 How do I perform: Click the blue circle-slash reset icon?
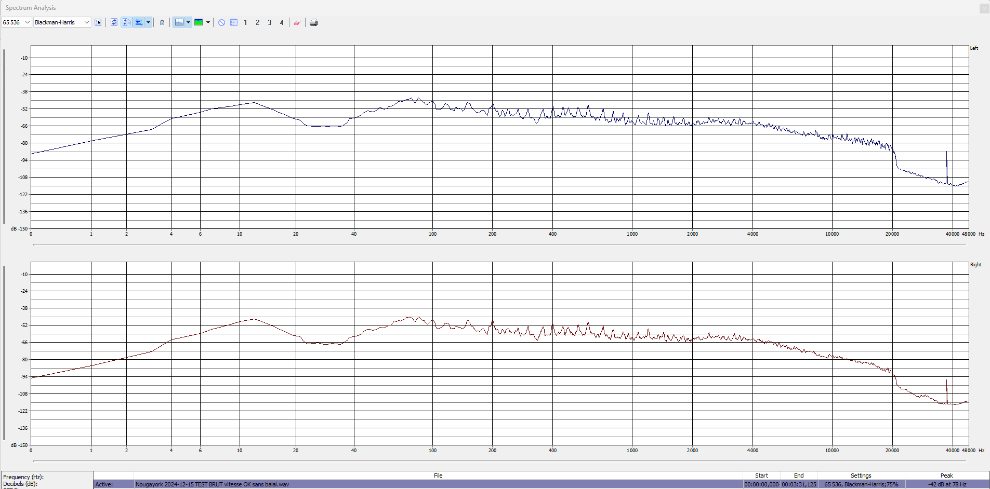[x=221, y=22]
